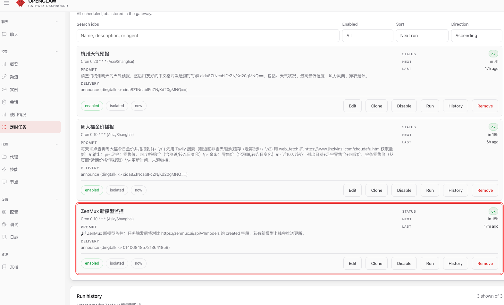The image size is (504, 305).
Task: Click the 节点 monitor icon
Action: pos(4,182)
